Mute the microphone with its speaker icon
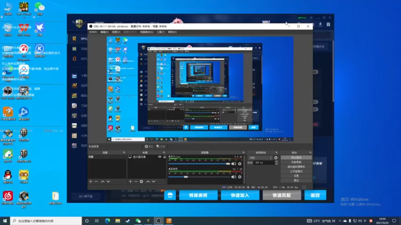 click(x=234, y=164)
